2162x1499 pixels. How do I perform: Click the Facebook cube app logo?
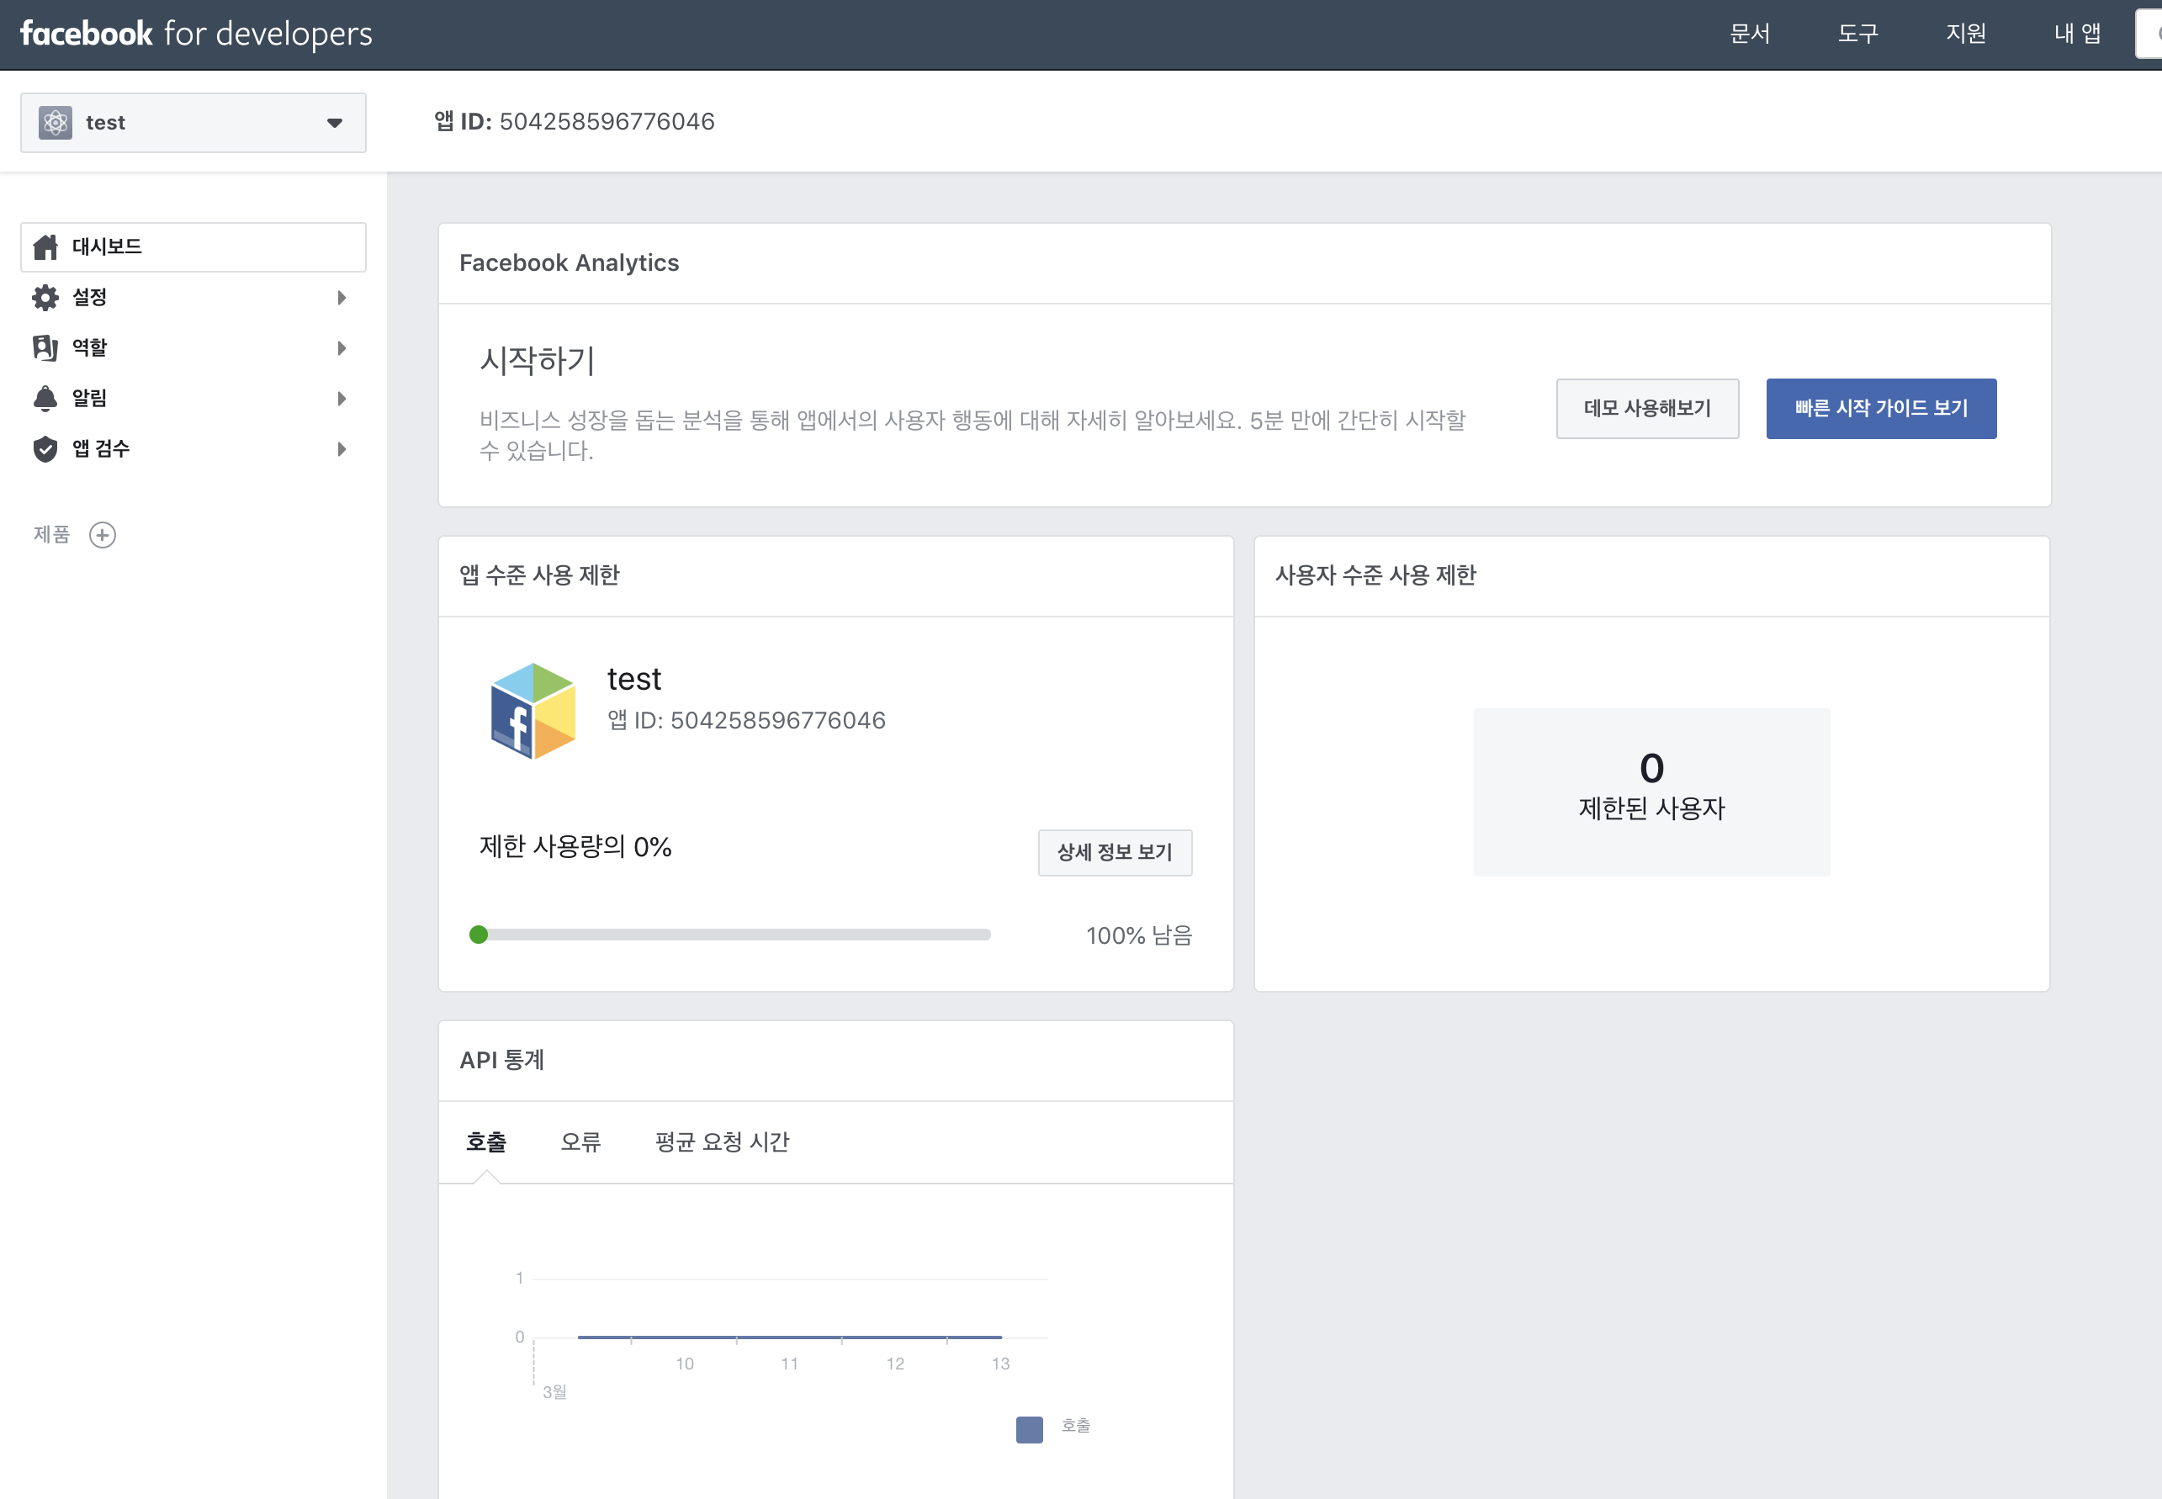pos(533,711)
